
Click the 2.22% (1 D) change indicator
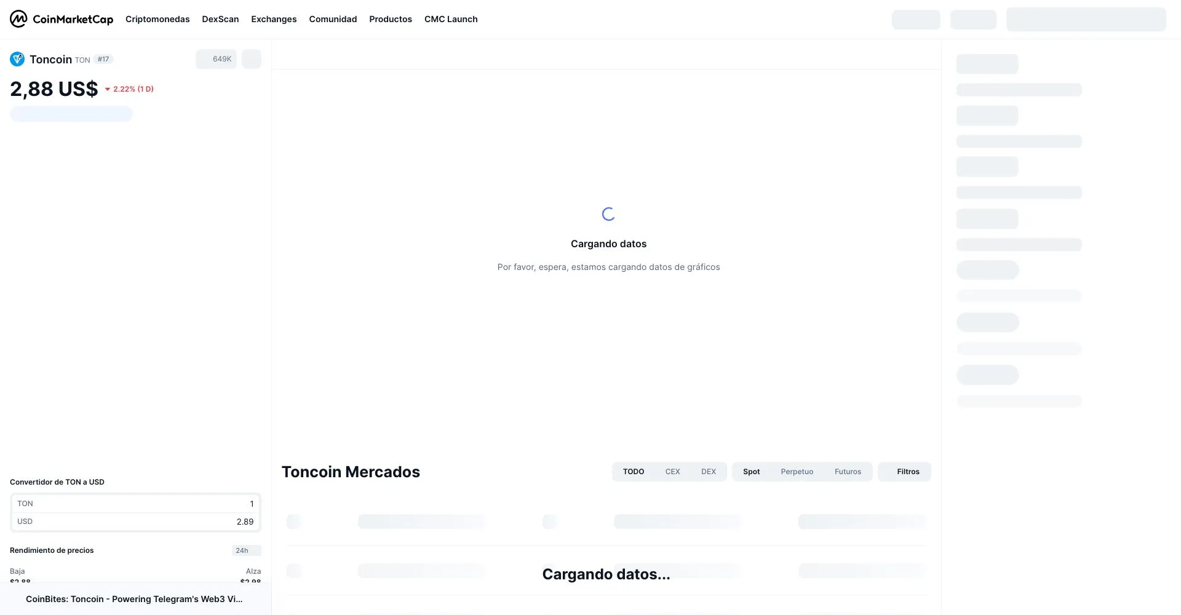click(129, 89)
